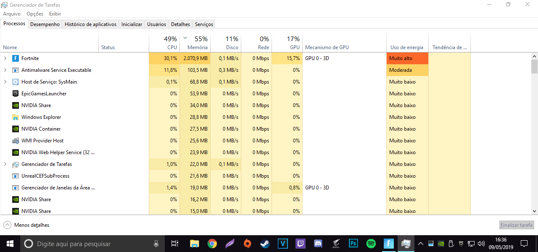Viewport: 538px width, 252px height.
Task: Click the EpicGamesLauncher process icon
Action: [16, 94]
